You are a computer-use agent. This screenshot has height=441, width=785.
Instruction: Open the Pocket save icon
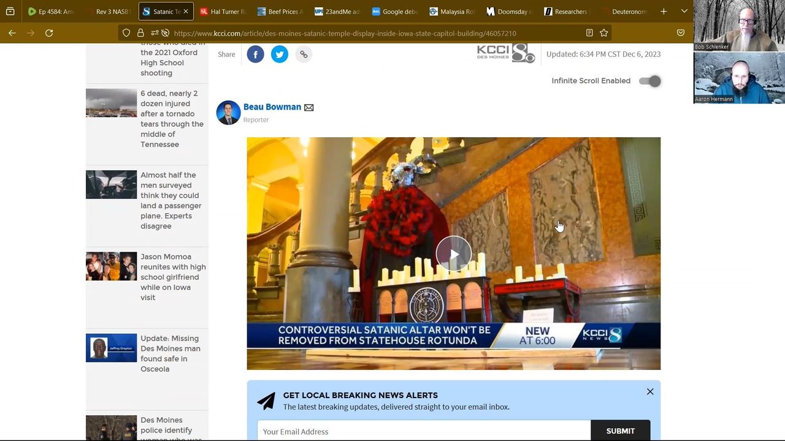click(681, 33)
